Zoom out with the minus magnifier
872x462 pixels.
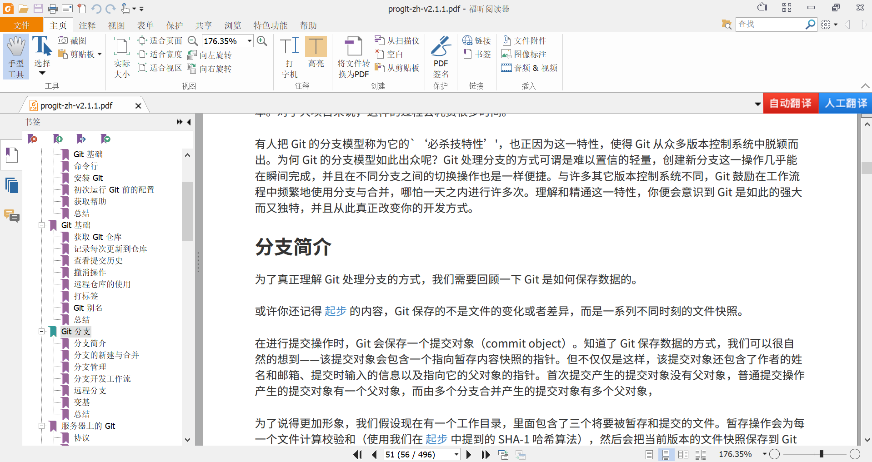[193, 41]
